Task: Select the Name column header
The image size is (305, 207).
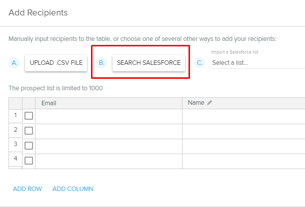Action: (x=196, y=103)
